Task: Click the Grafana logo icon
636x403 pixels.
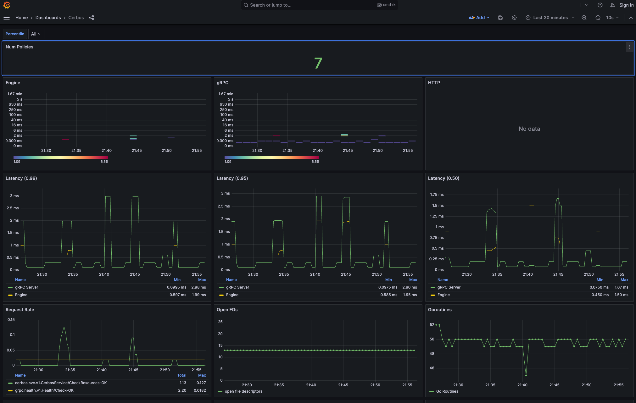Action: click(x=7, y=5)
